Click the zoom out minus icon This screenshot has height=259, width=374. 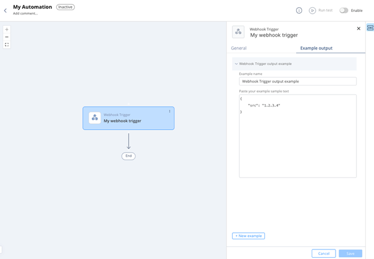pos(7,37)
